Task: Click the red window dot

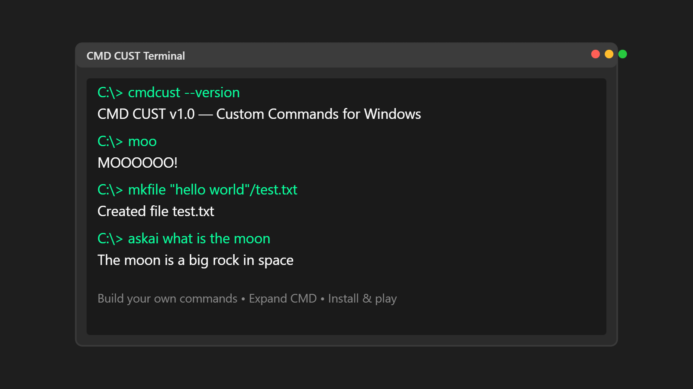Action: pyautogui.click(x=596, y=54)
